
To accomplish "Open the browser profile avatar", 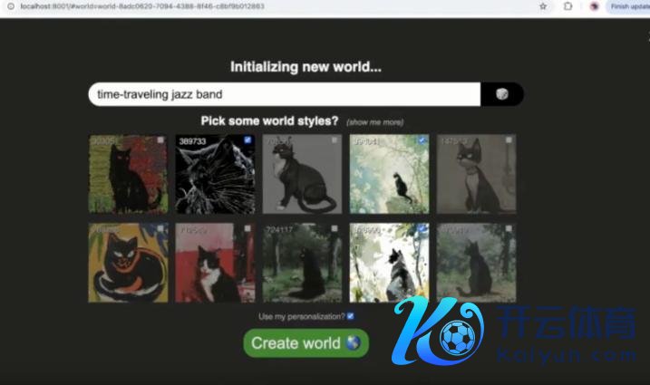I will pos(594,5).
